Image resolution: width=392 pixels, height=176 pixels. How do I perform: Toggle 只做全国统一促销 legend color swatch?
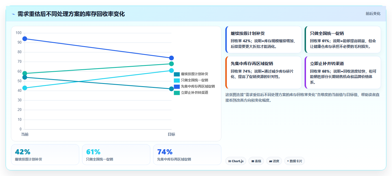coord(177,81)
